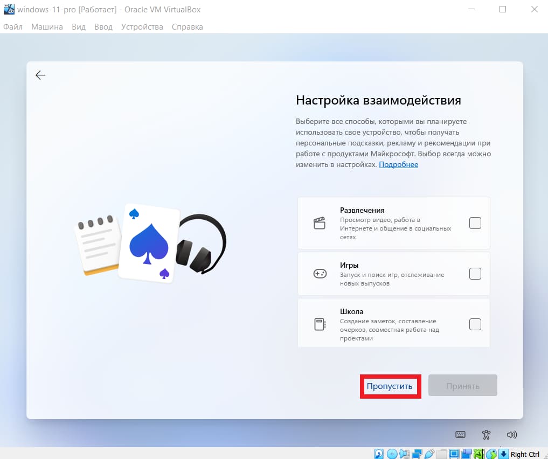Open the Ввод menu

pos(103,27)
